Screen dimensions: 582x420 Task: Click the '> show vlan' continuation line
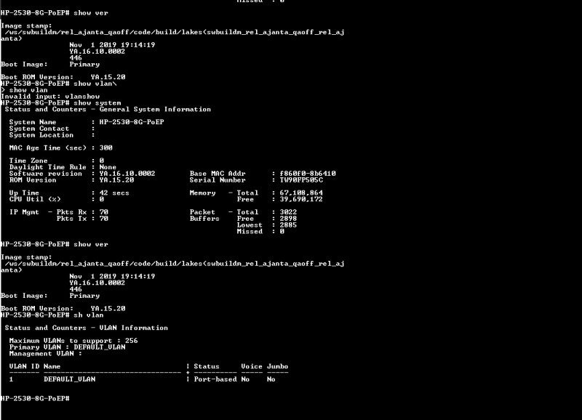(x=24, y=90)
